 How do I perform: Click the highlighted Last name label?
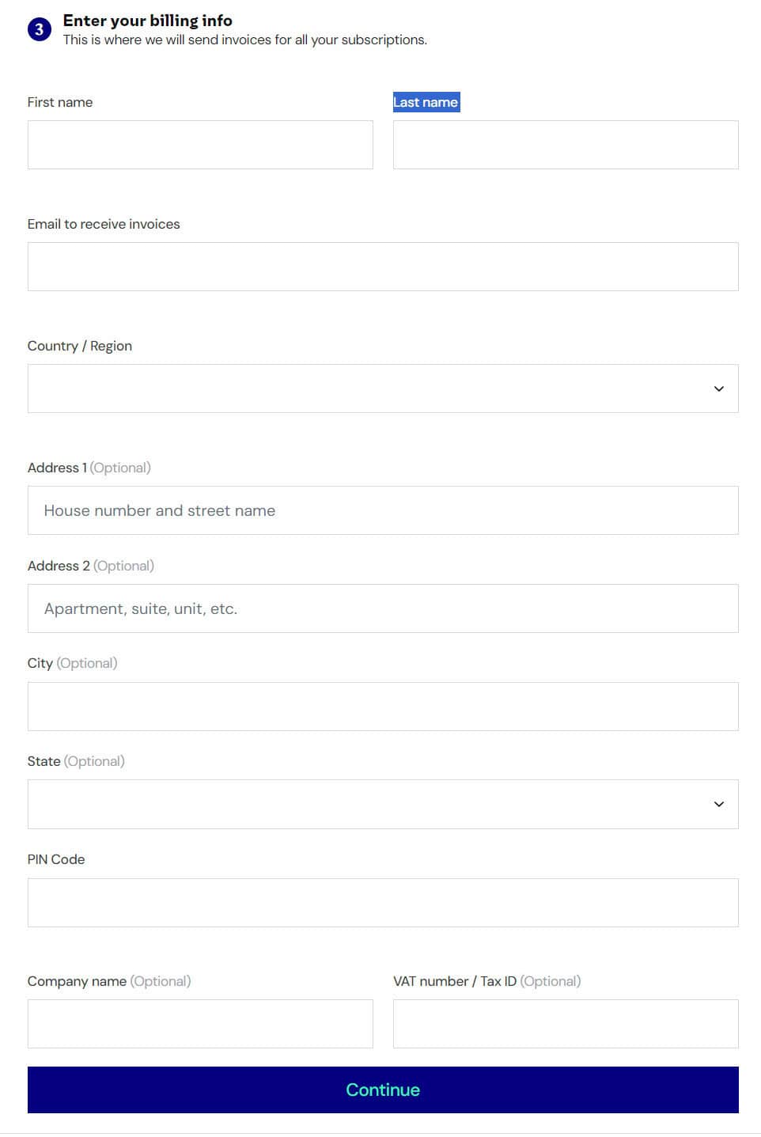(x=426, y=102)
